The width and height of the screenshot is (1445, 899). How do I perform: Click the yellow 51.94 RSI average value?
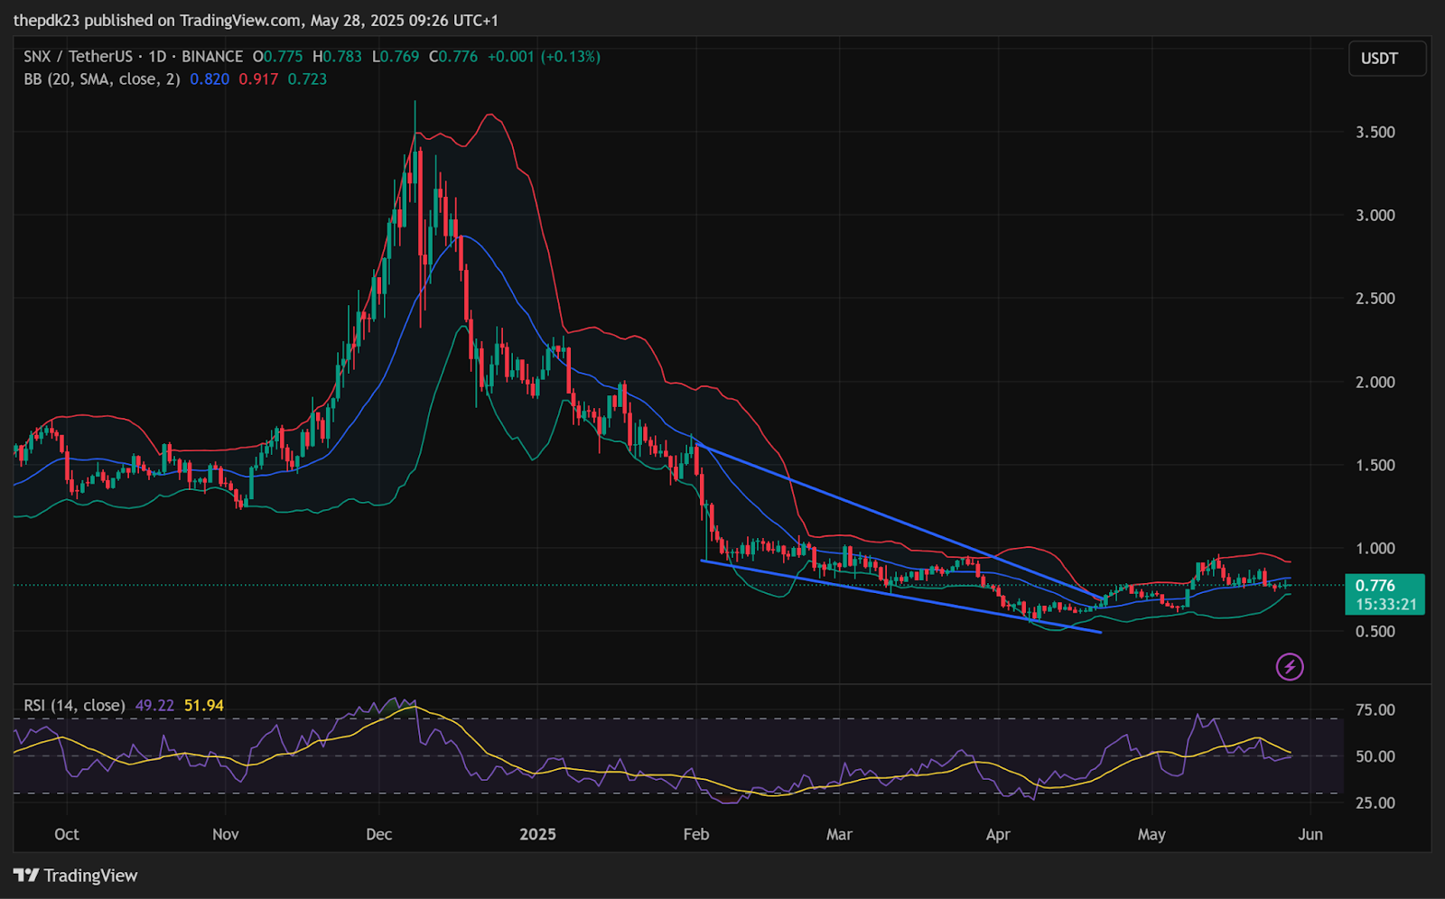coord(204,705)
